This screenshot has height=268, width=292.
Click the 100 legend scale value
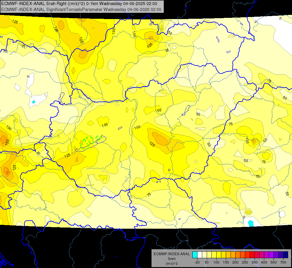pyautogui.click(x=216, y=262)
